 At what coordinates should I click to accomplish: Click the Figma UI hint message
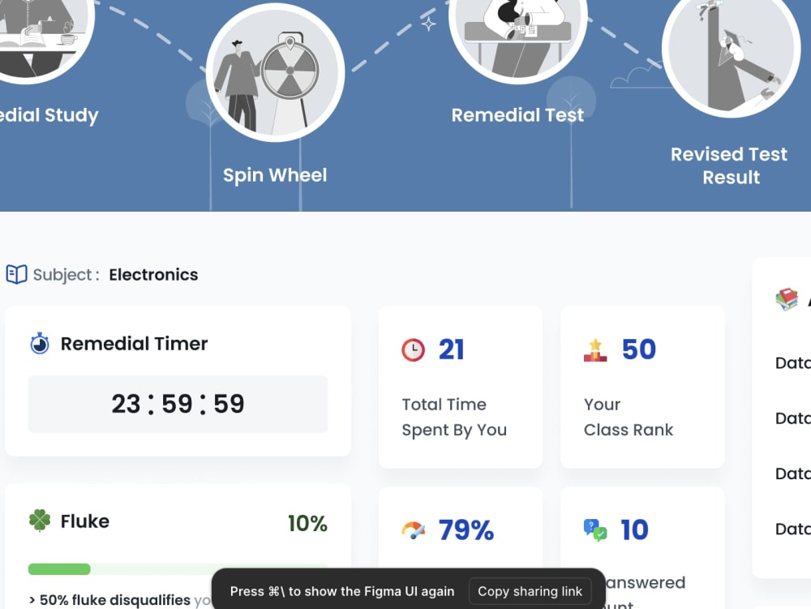coord(342,591)
